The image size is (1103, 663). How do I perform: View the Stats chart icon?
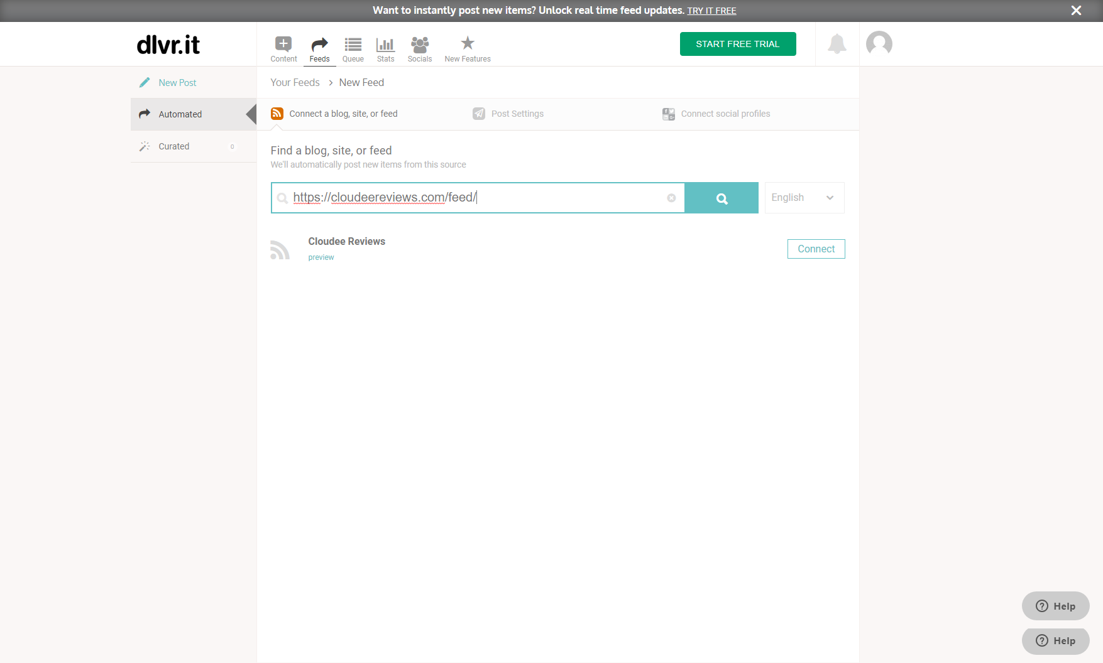click(x=385, y=44)
